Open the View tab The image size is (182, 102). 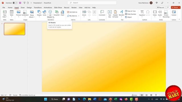click(x=80, y=8)
